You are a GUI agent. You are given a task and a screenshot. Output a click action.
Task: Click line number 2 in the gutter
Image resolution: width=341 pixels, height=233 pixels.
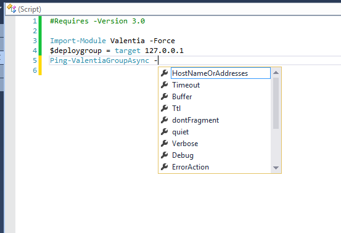click(x=35, y=31)
